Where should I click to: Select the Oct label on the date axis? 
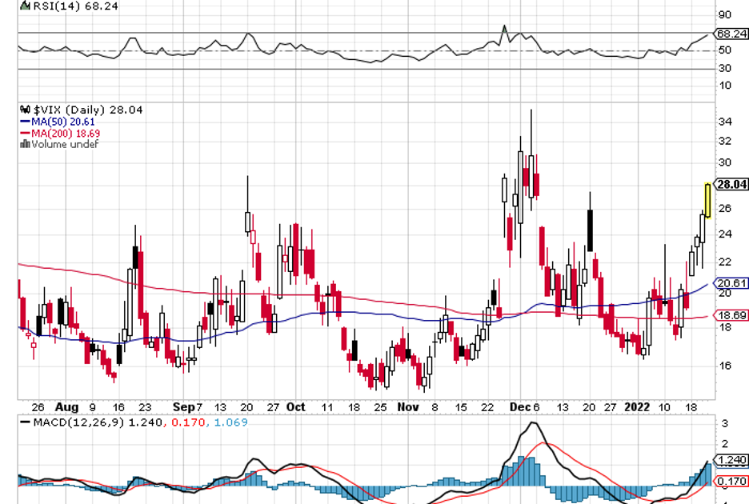(296, 406)
